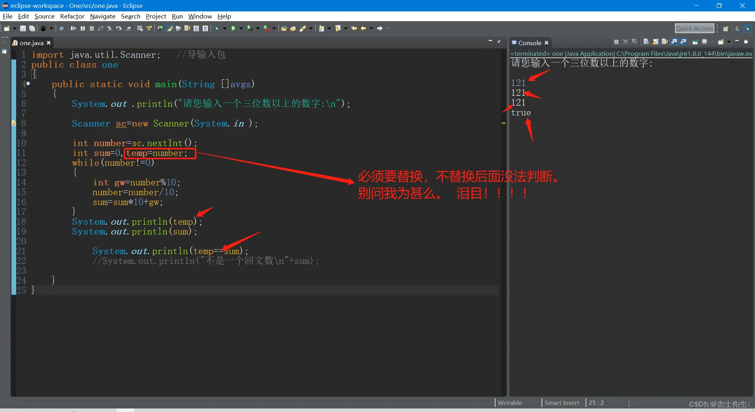This screenshot has height=412, width=755.
Task: Open the New file dropdown arrow
Action: (x=14, y=28)
